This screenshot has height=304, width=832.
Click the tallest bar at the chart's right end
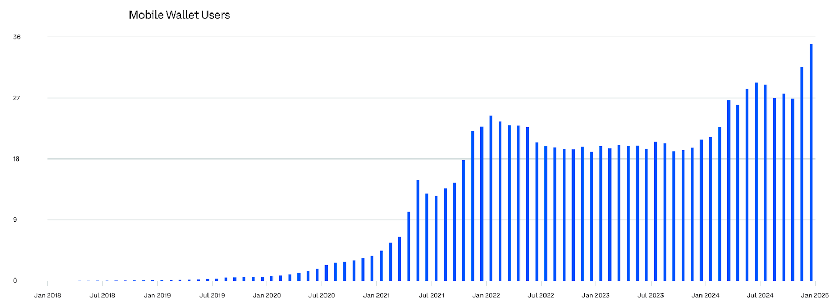[811, 162]
